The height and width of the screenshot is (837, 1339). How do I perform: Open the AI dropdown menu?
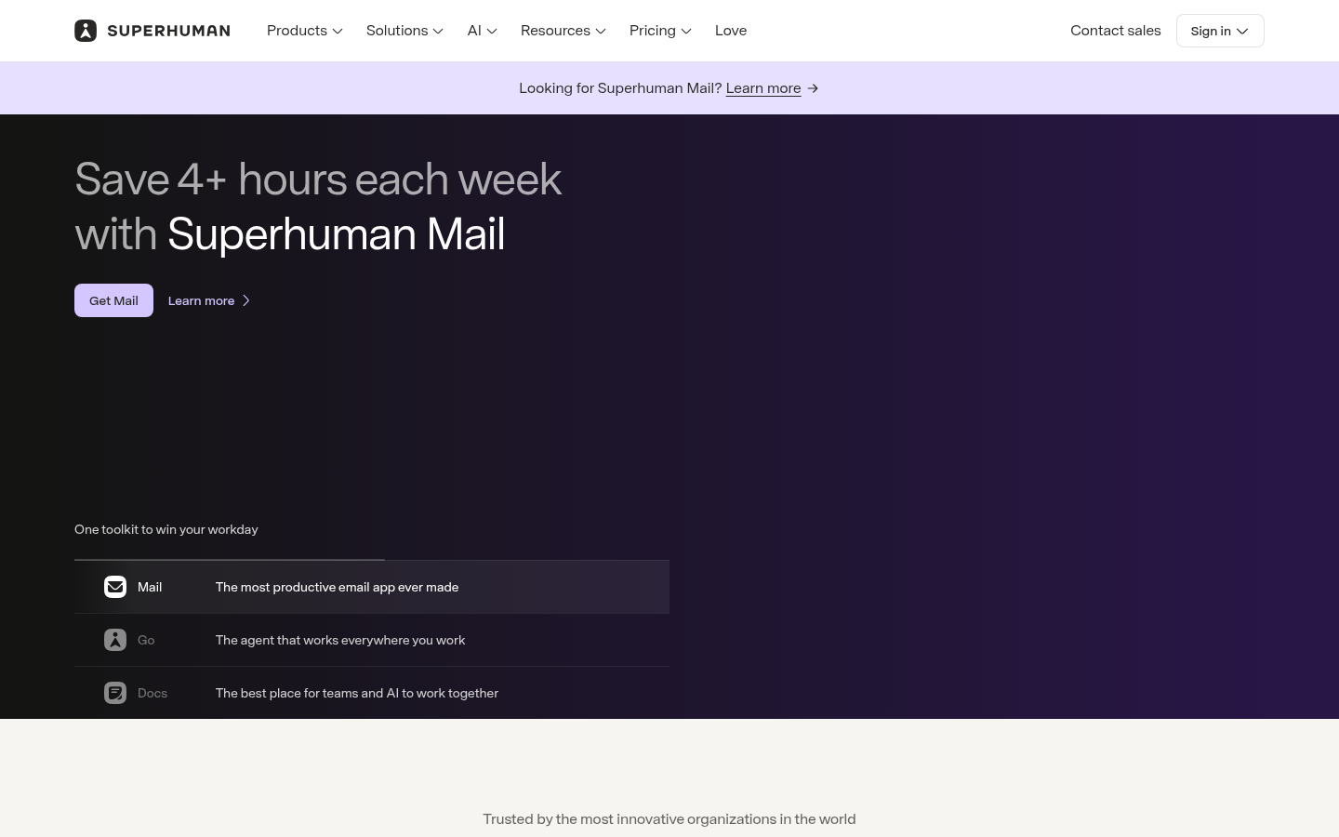[x=483, y=31]
